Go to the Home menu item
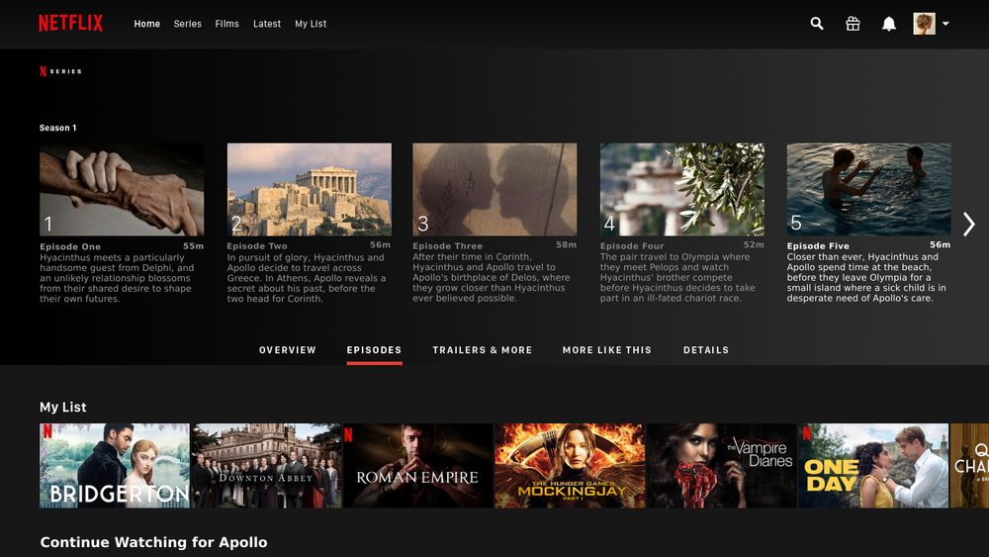 click(x=147, y=24)
